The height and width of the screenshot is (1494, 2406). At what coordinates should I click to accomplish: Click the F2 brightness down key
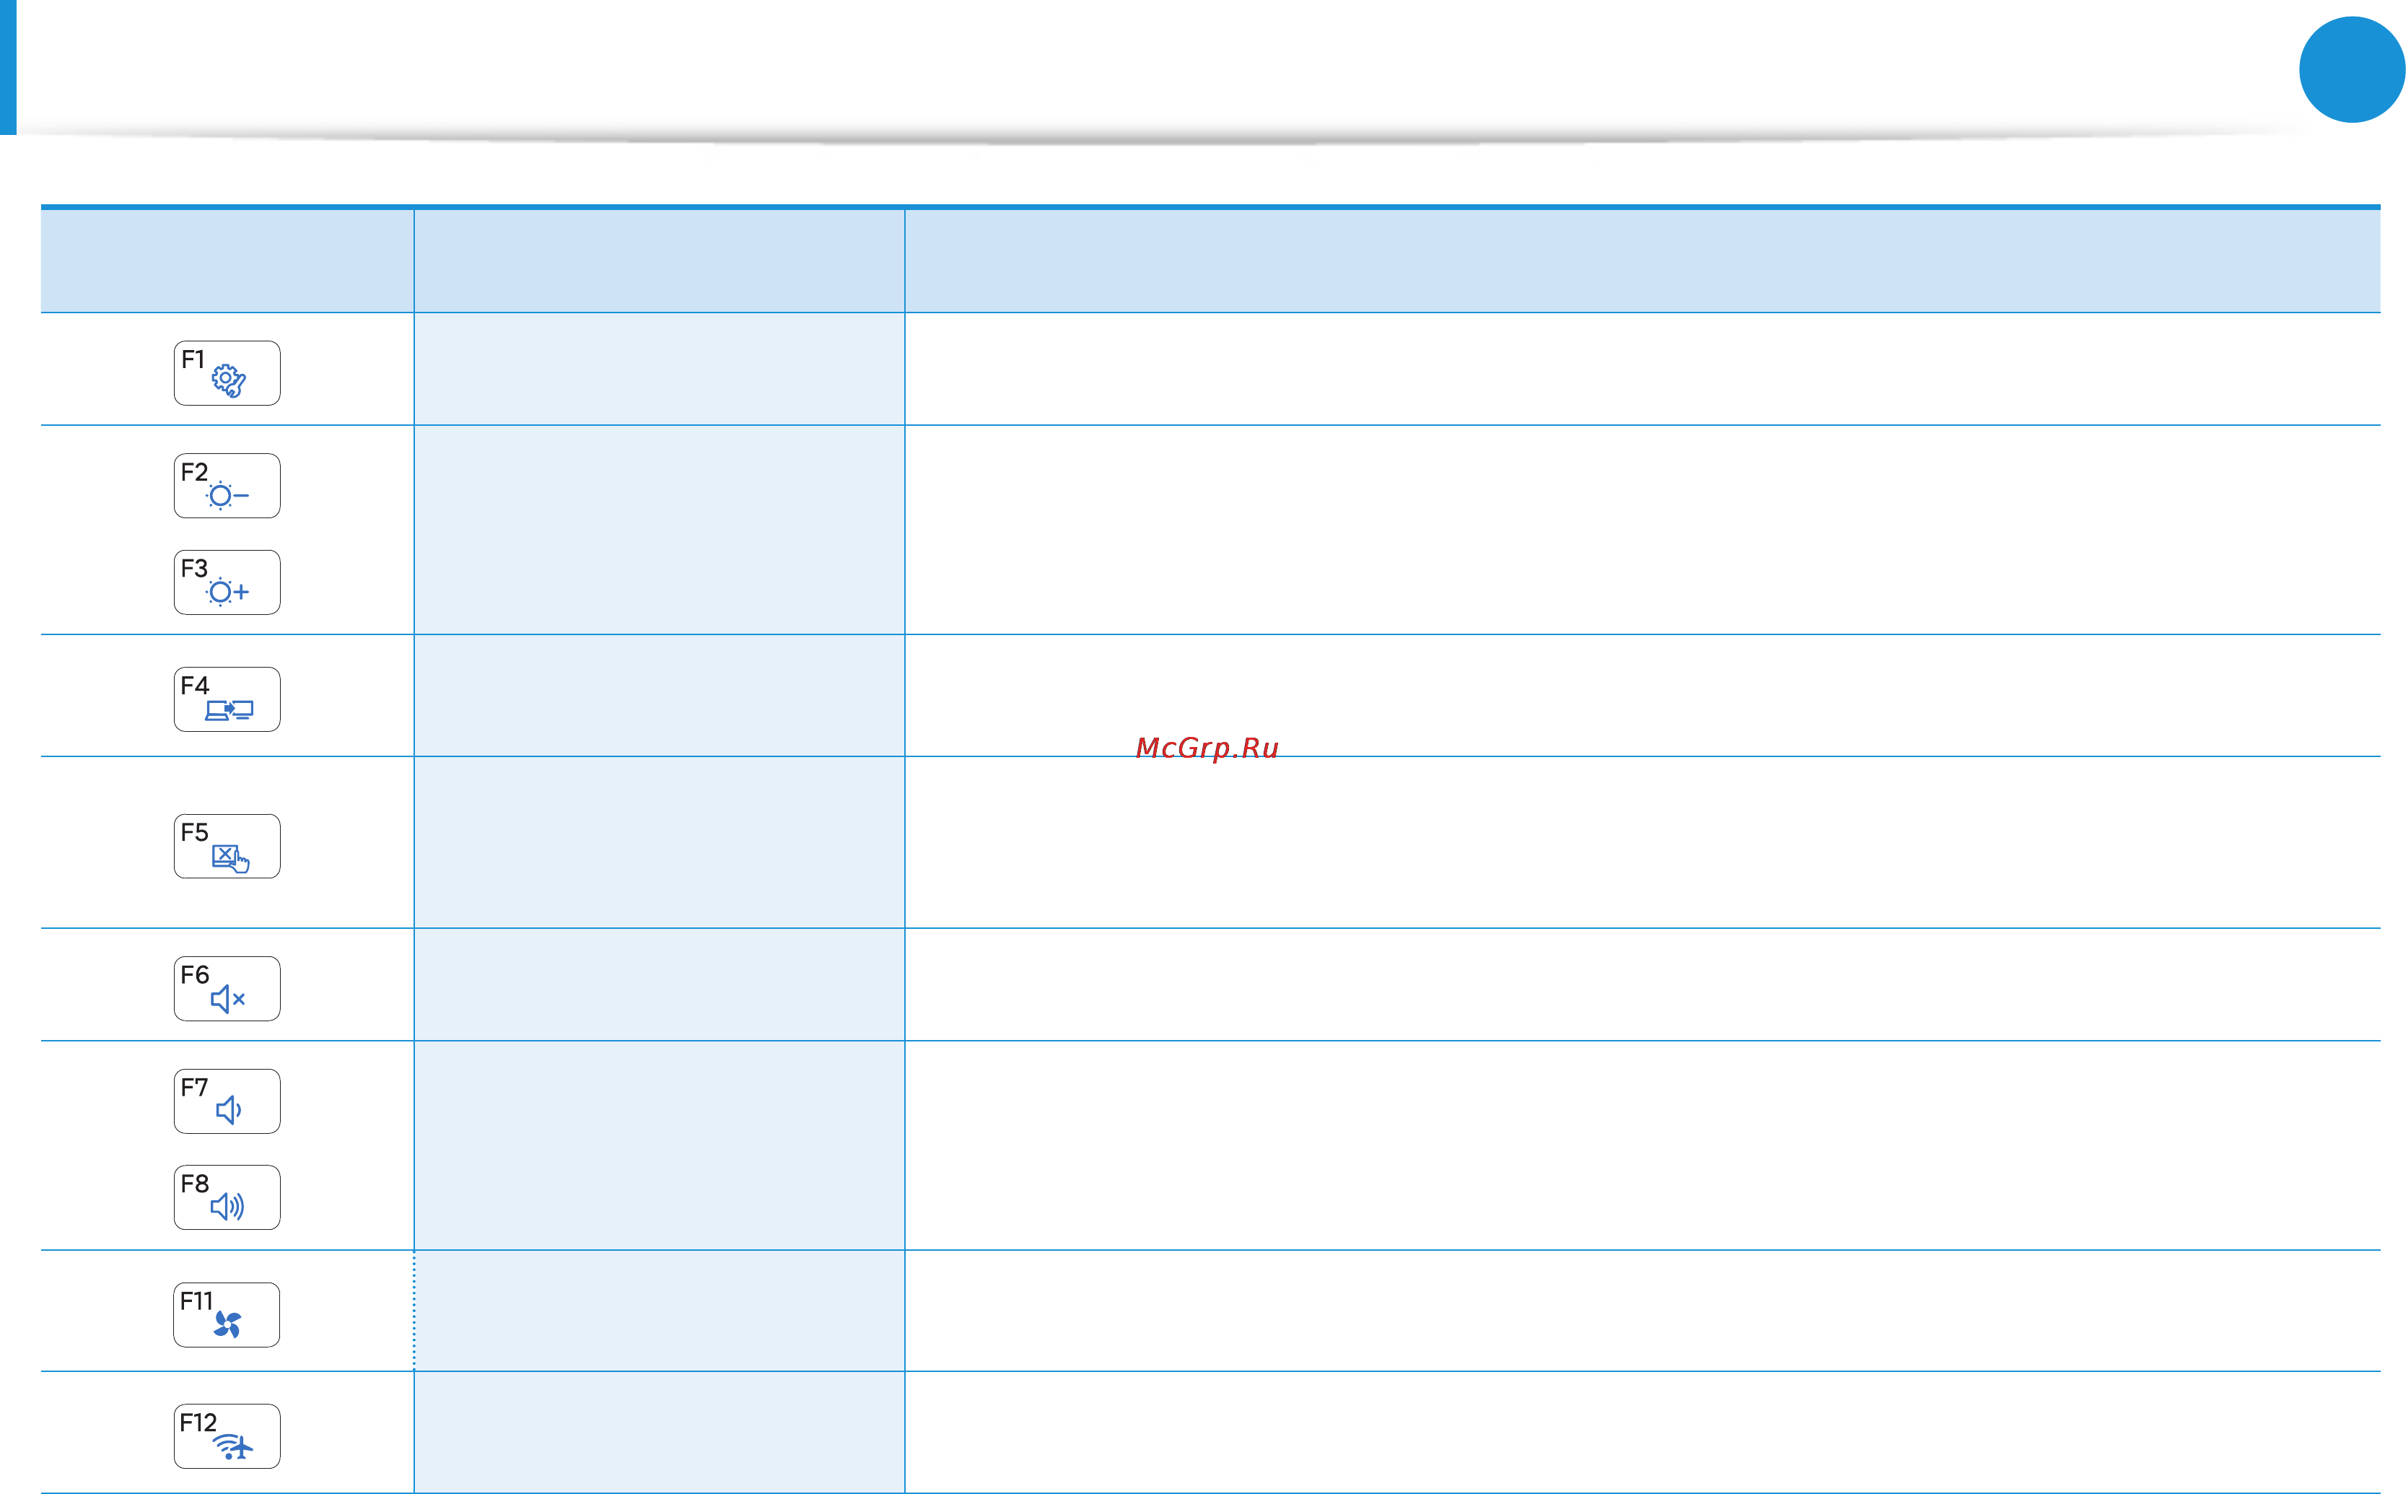[x=227, y=486]
